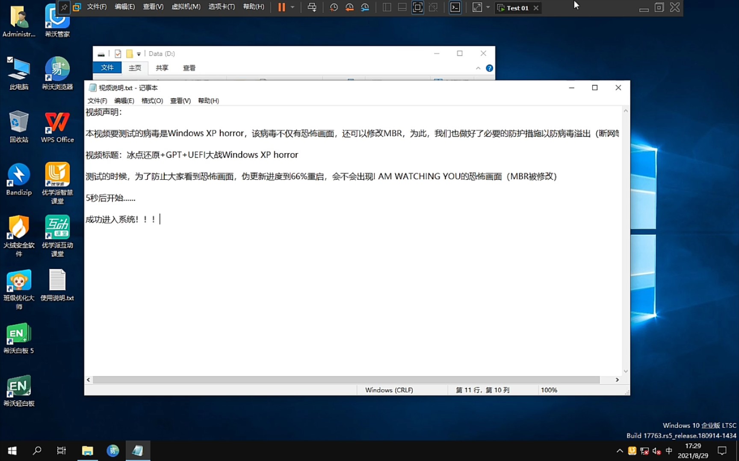Select 使用说明.txt file on desktop
The width and height of the screenshot is (739, 461).
[x=57, y=285]
